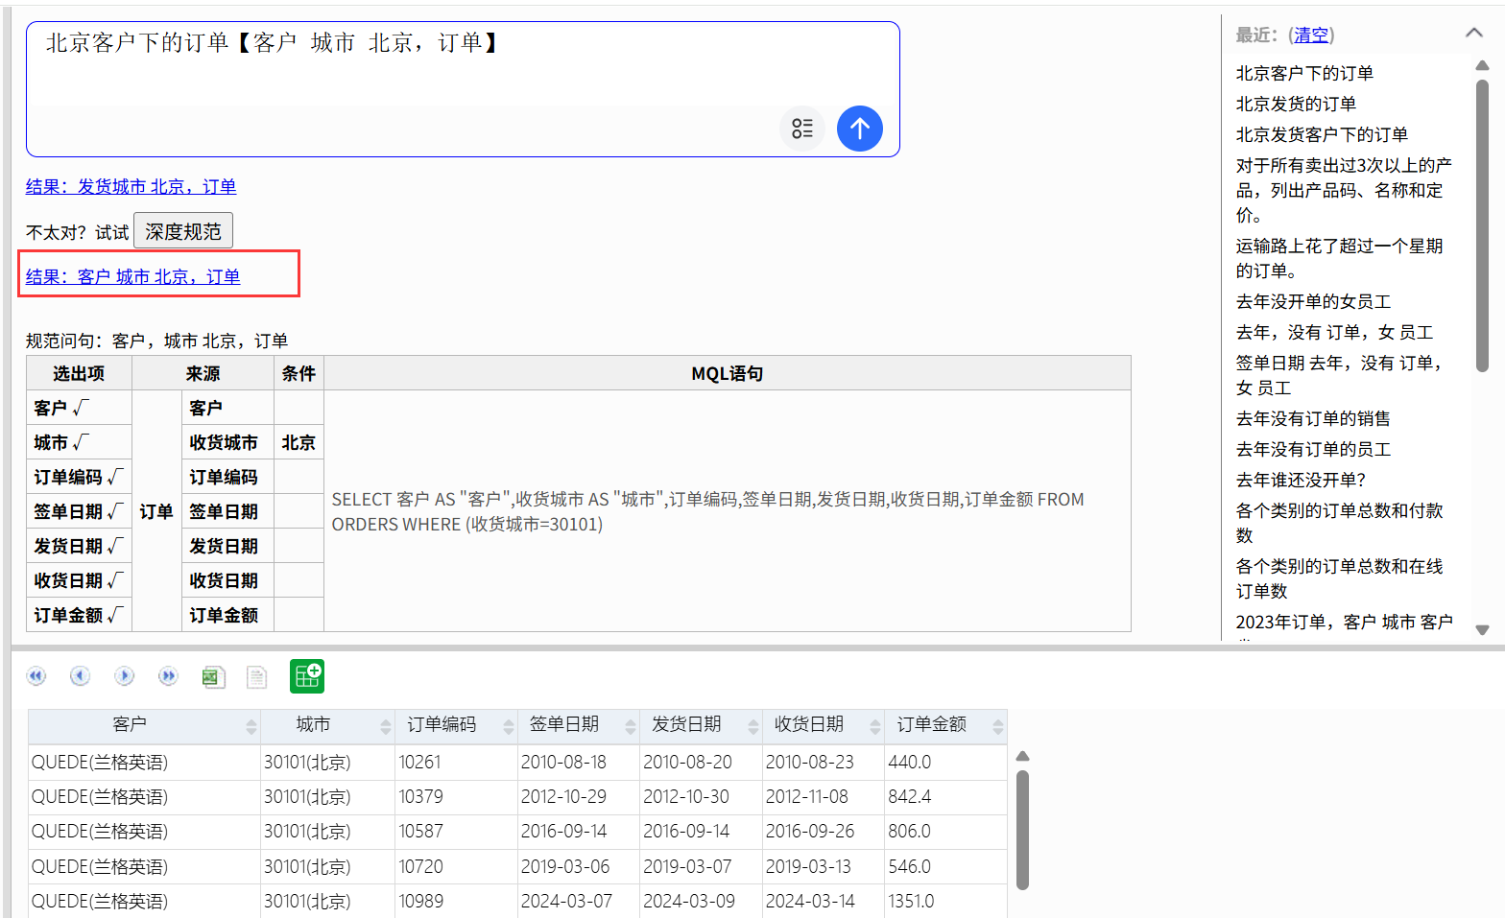Open the result link 发货城市 北京，订单

coord(131,186)
